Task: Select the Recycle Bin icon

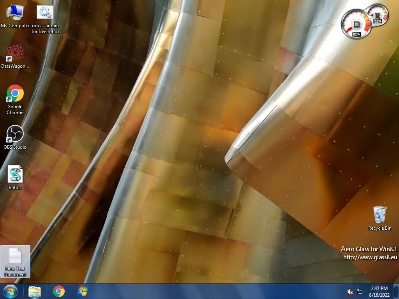Action: click(x=380, y=218)
